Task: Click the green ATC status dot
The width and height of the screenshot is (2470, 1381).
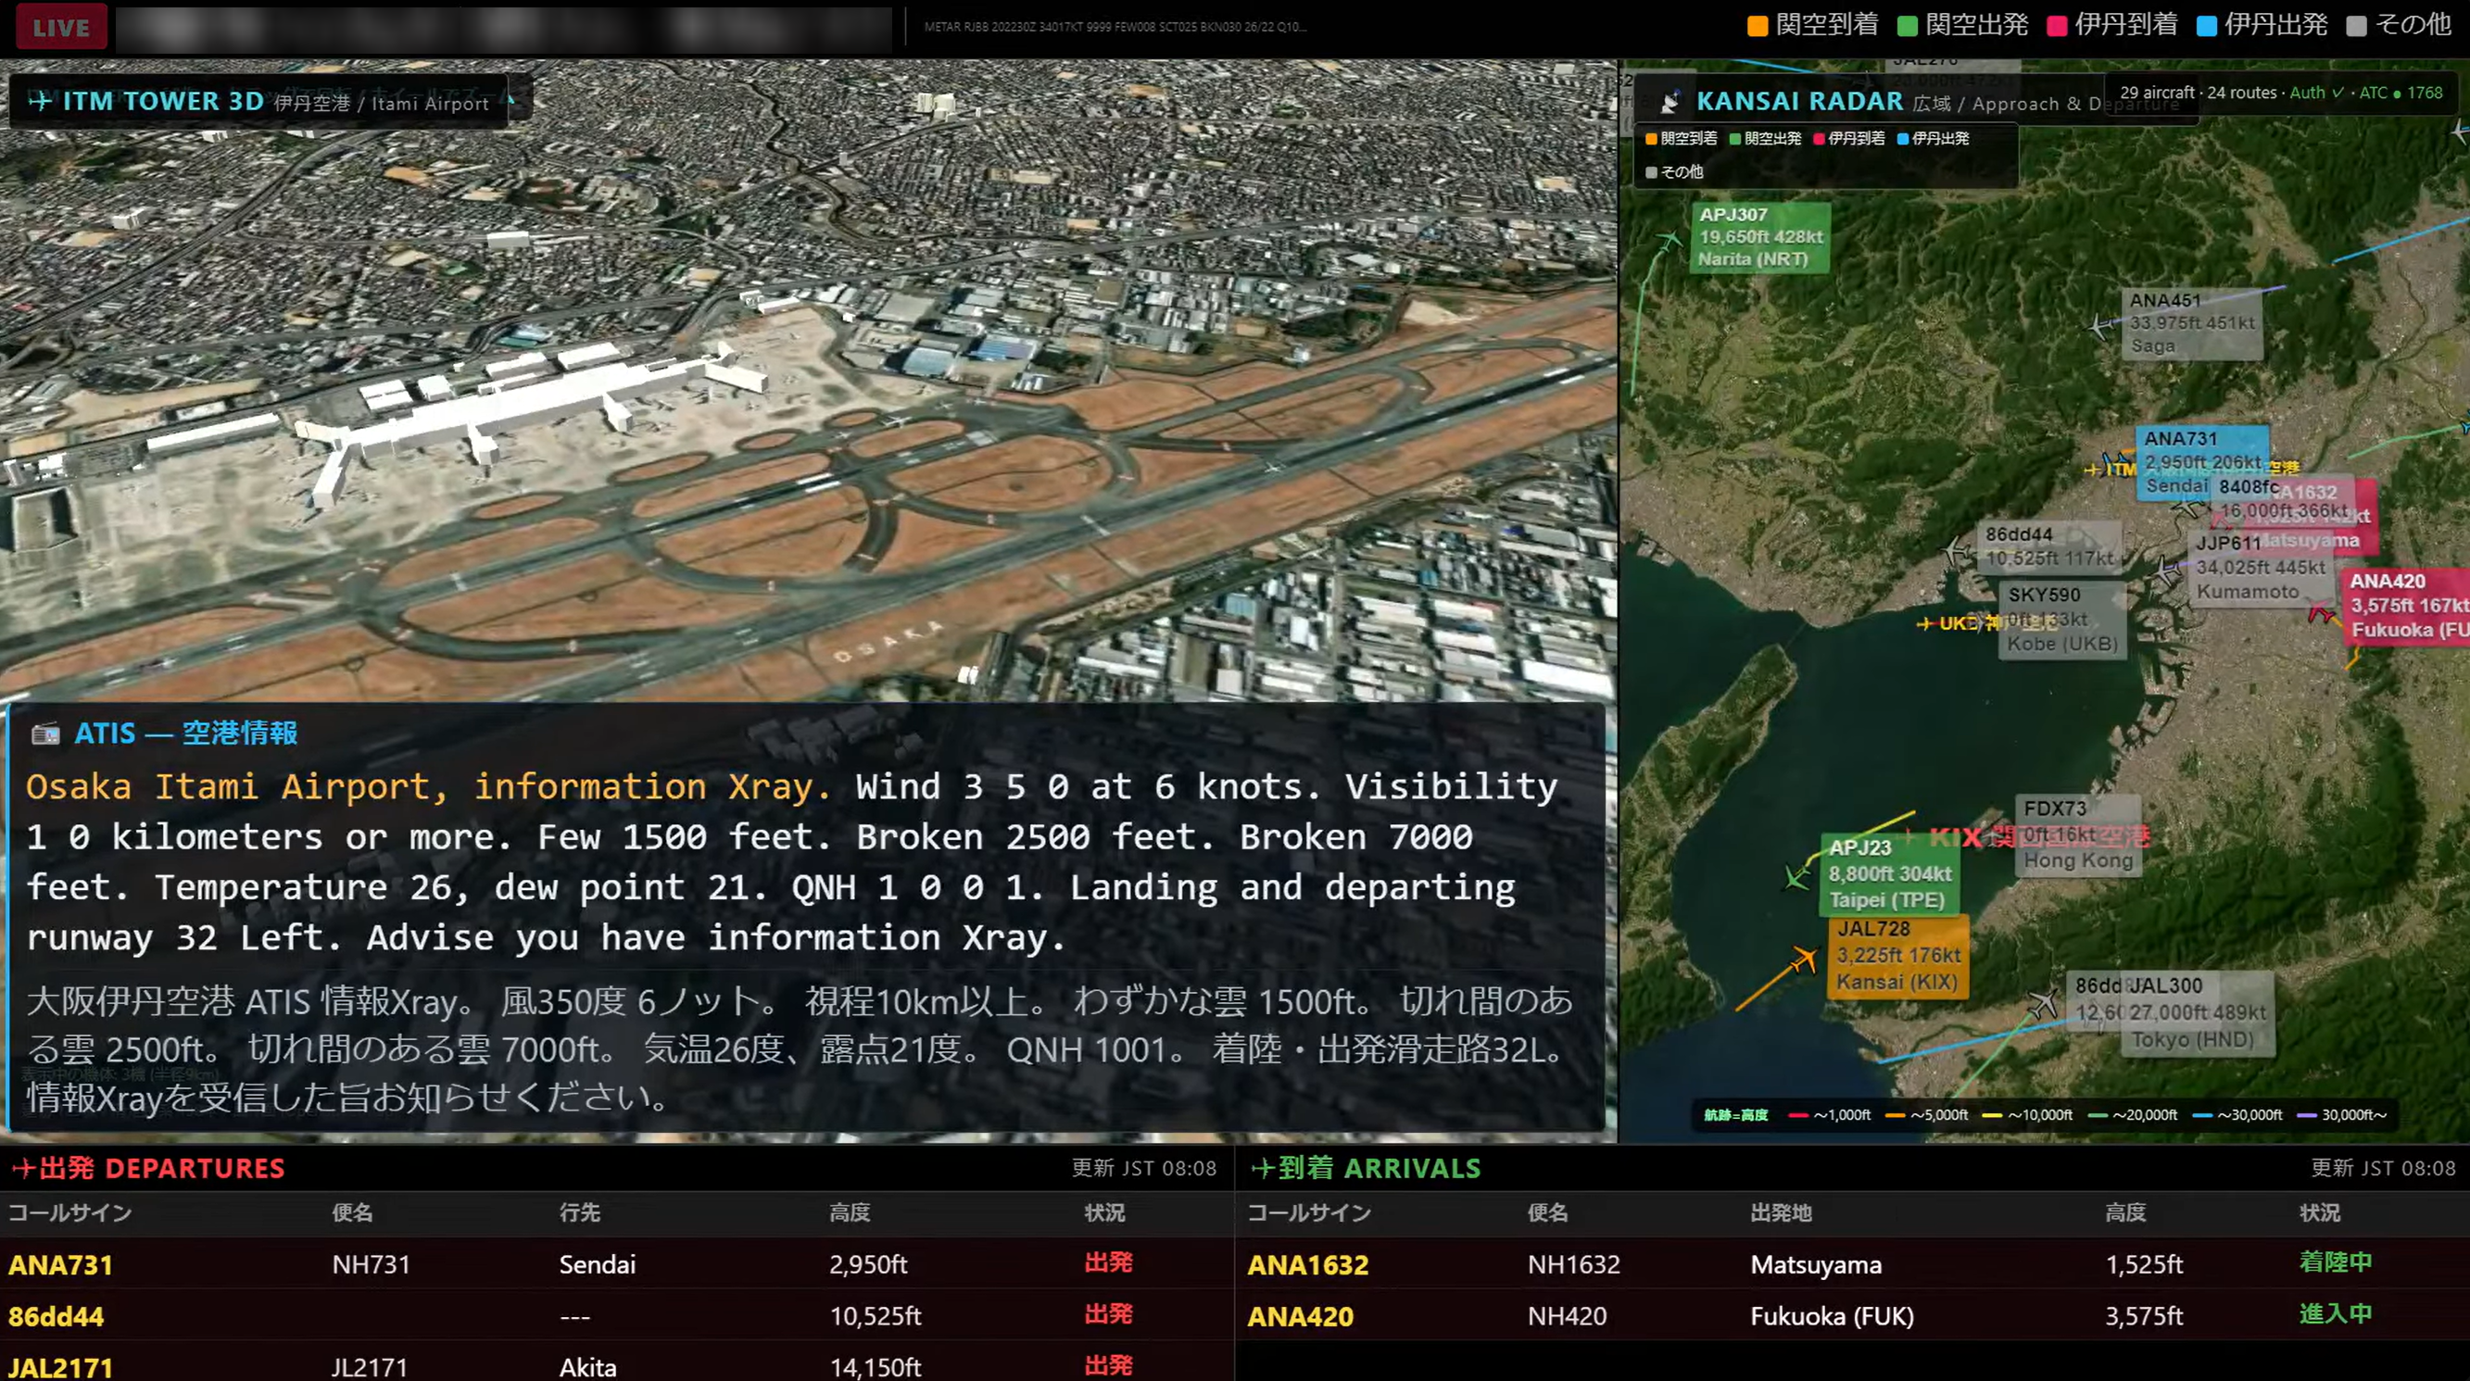Action: 2397,94
